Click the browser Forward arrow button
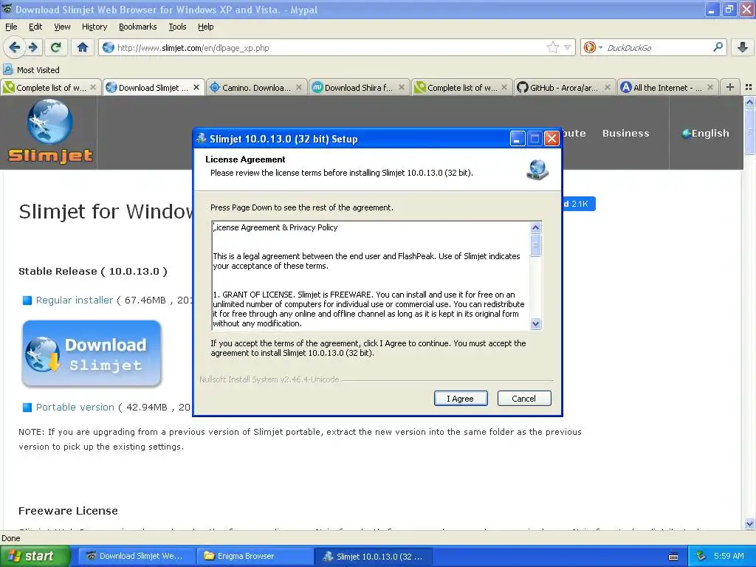The width and height of the screenshot is (756, 567). (x=32, y=47)
